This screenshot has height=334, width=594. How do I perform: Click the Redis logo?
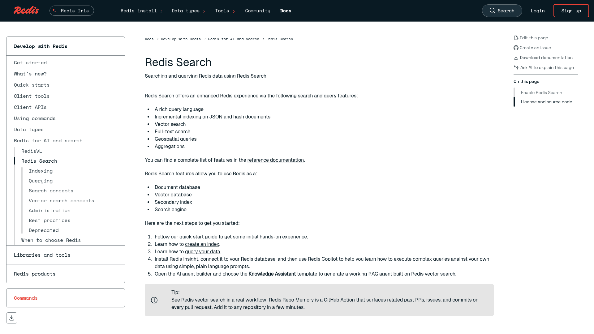tap(26, 11)
